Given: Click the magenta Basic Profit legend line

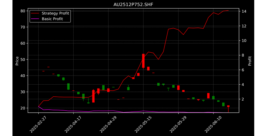Looking at the screenshot, I should pyautogui.click(x=35, y=19).
